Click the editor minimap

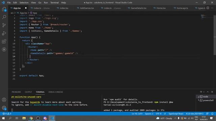coord(207,17)
